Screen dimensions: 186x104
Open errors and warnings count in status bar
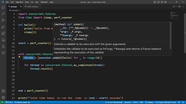pyautogui.click(x=9, y=102)
